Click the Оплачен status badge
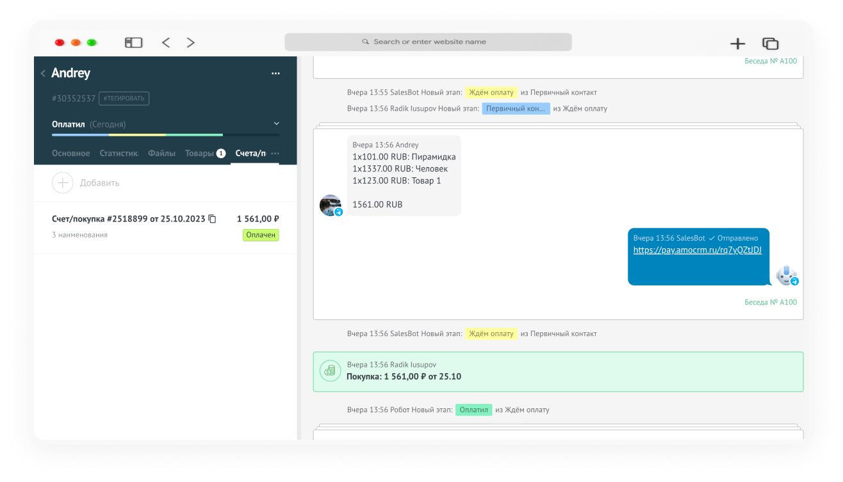 (261, 235)
